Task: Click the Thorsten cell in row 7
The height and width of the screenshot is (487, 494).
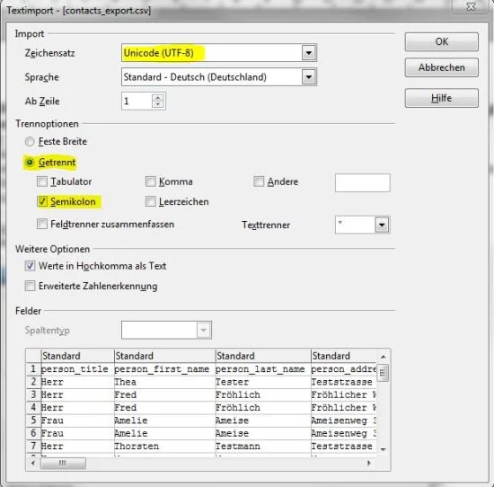Action: pyautogui.click(x=164, y=447)
